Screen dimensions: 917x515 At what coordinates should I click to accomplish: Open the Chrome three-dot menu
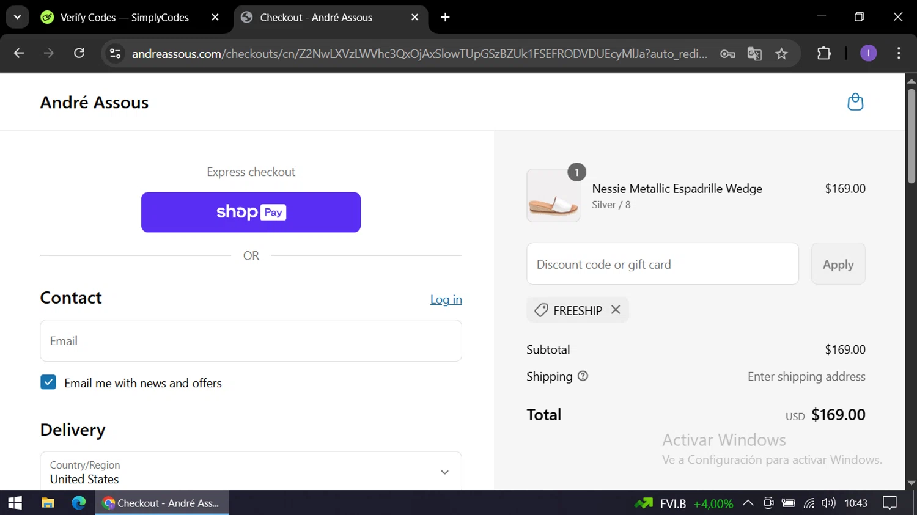[x=899, y=53]
